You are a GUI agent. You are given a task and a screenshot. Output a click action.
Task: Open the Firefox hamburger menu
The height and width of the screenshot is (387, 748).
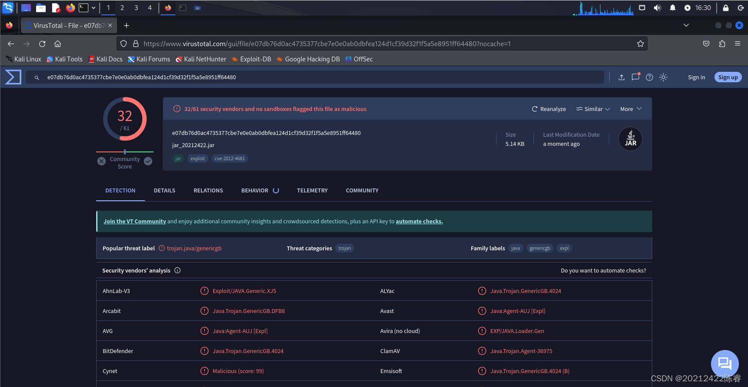pos(738,44)
